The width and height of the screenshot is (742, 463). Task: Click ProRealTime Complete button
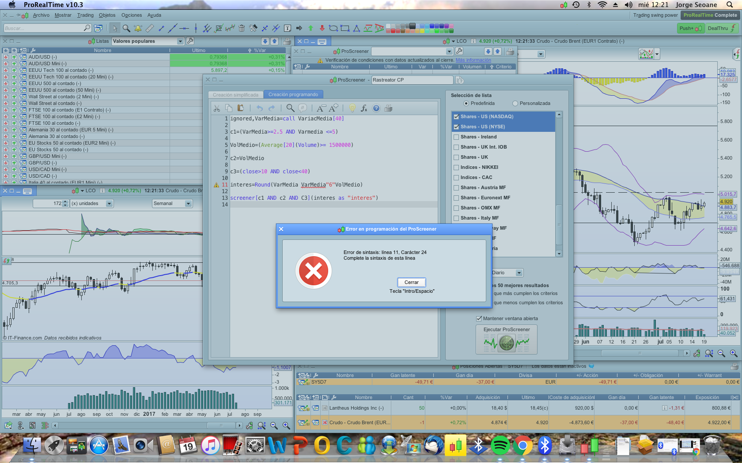click(x=710, y=15)
